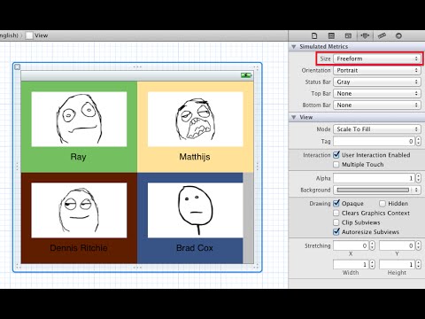Open the Quick Help inspector icon

pyautogui.click(x=331, y=35)
